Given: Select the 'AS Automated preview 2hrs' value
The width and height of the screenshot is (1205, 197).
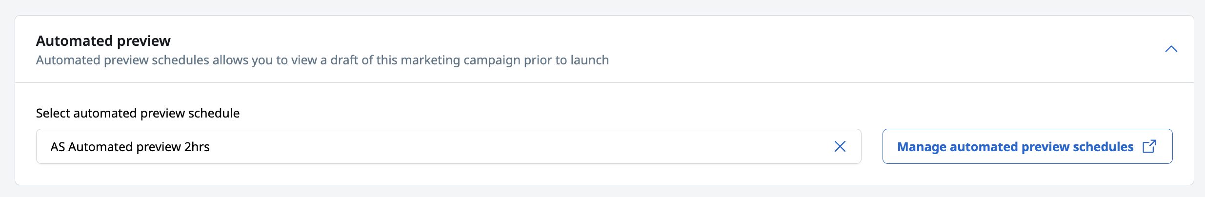Looking at the screenshot, I should (x=130, y=147).
